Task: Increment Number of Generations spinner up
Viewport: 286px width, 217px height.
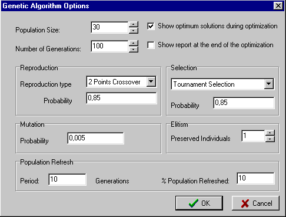Action: [x=134, y=43]
